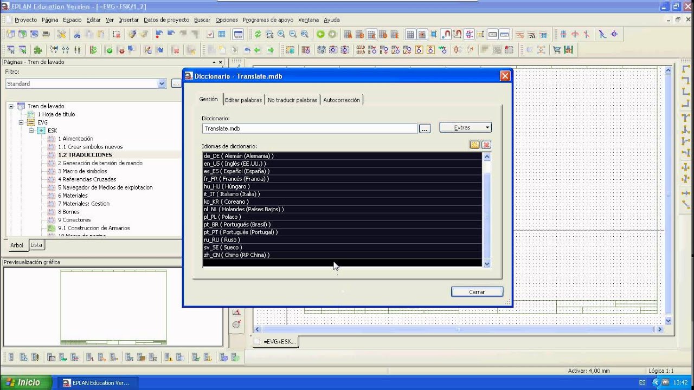Open the Insertar menu
The width and height of the screenshot is (694, 390).
tap(128, 20)
